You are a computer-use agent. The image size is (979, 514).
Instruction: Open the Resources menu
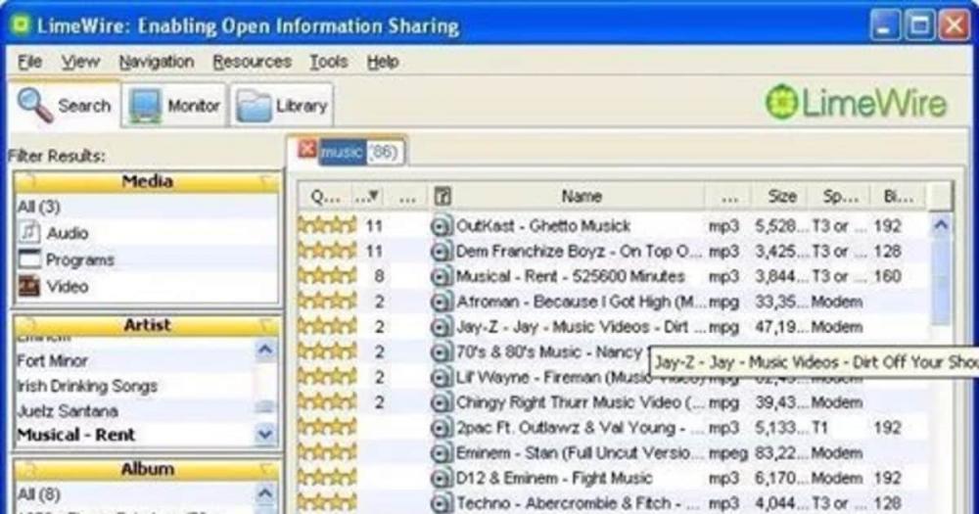click(x=252, y=62)
